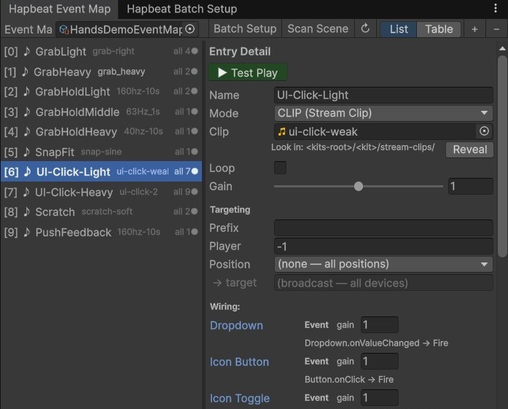Image resolution: width=508 pixels, height=409 pixels.
Task: Open the Mode dropdown CLIP (Stream Clip)
Action: pos(383,113)
